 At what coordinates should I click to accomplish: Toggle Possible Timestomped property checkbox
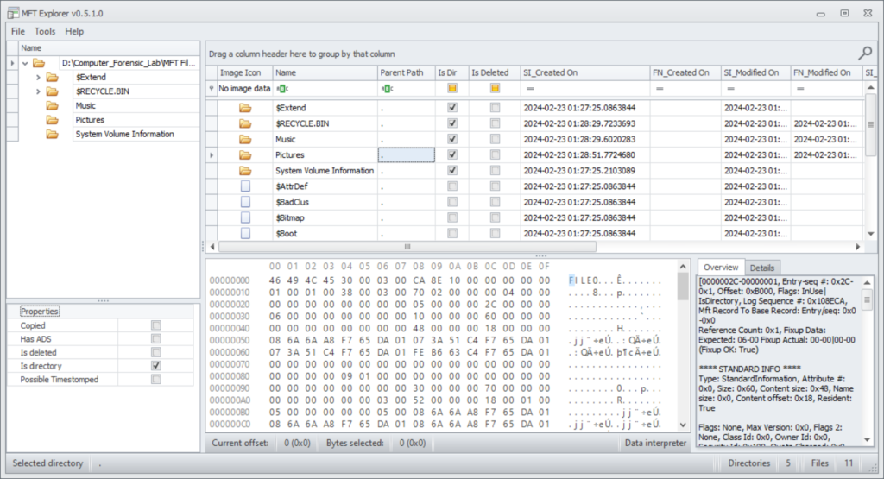click(156, 379)
